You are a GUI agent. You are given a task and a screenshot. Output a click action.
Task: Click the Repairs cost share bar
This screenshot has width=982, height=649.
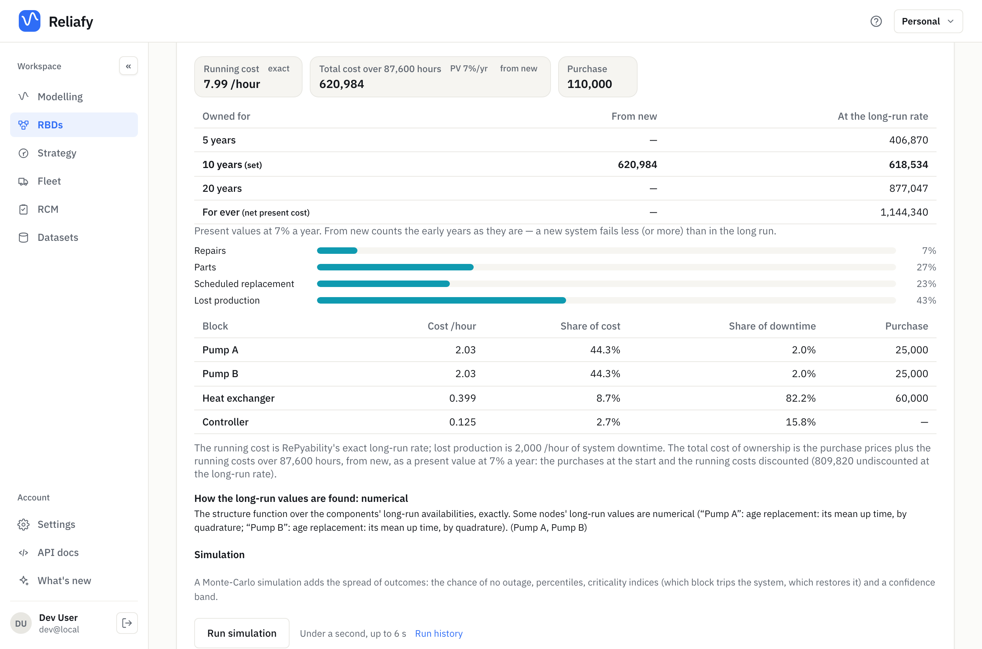pos(606,251)
